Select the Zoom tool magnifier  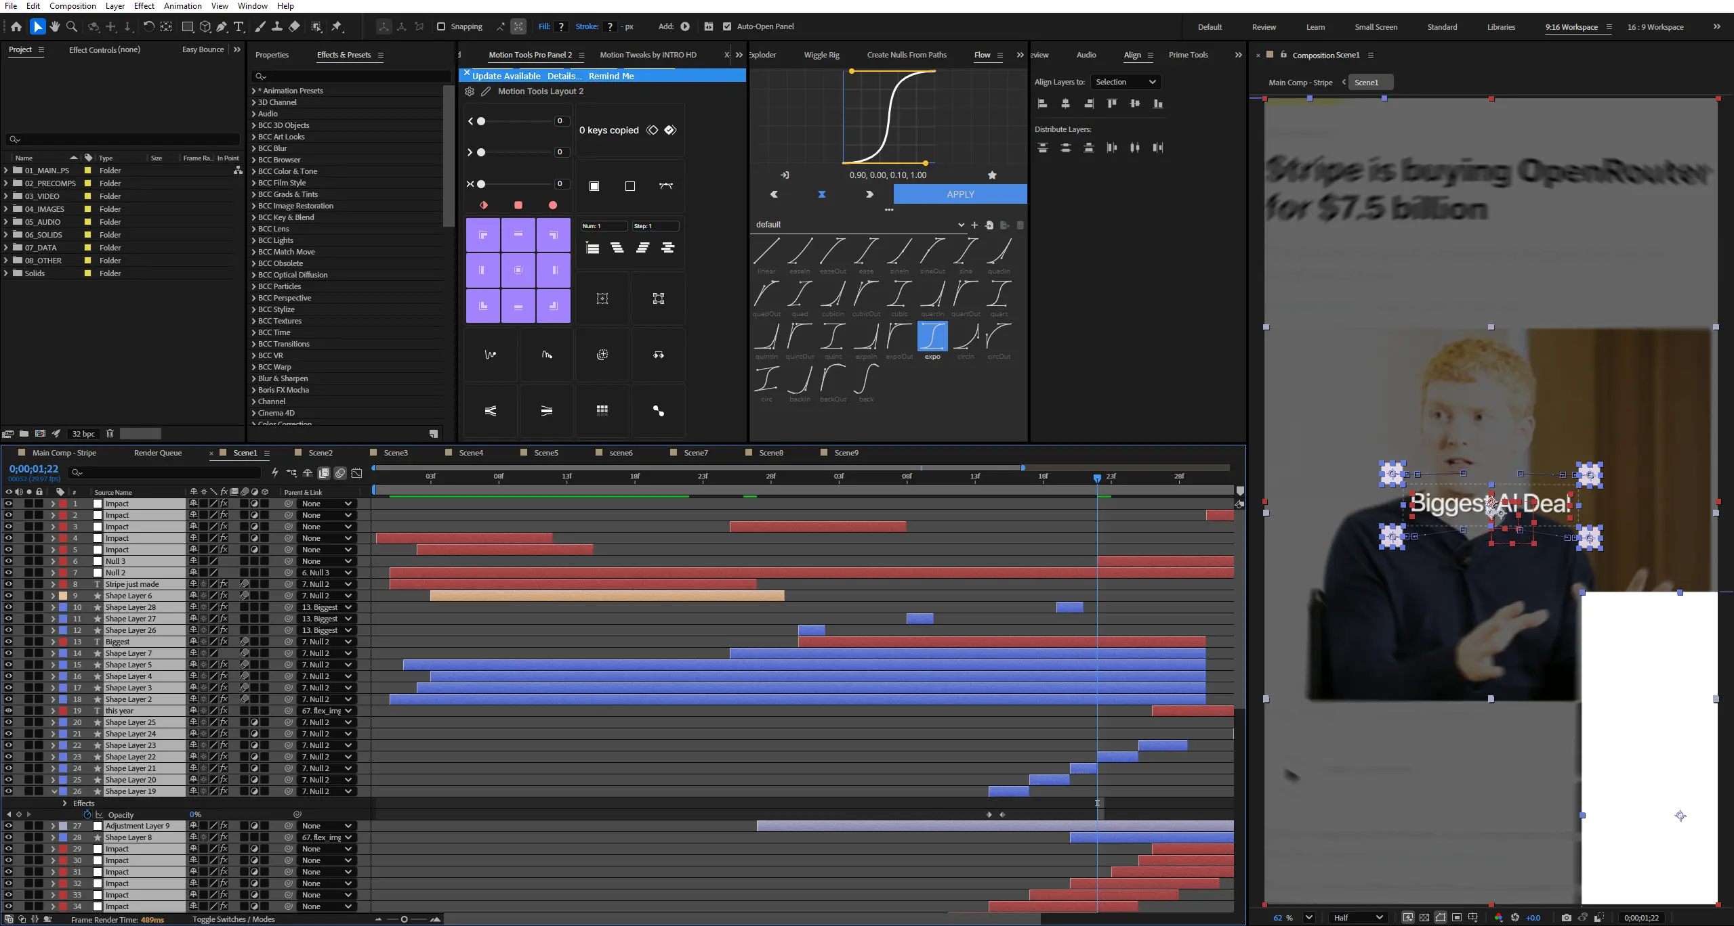[x=72, y=26]
